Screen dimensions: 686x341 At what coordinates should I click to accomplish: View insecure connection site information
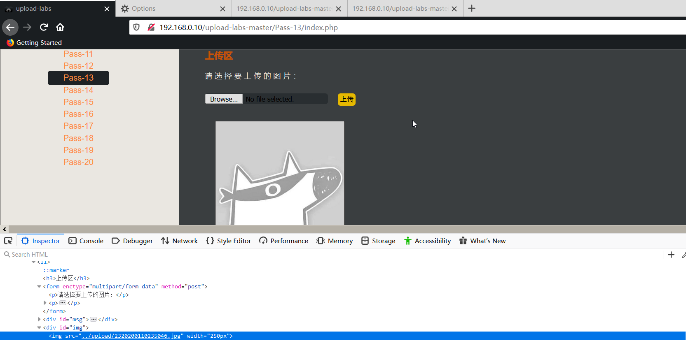pos(151,28)
